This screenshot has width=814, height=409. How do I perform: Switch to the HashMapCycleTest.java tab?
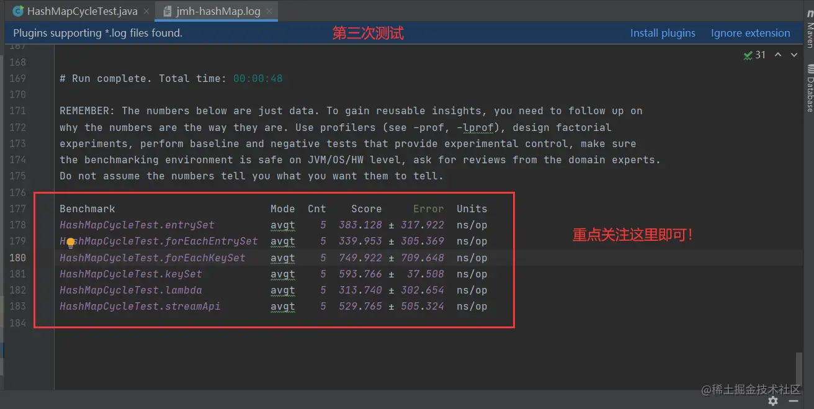(75, 11)
